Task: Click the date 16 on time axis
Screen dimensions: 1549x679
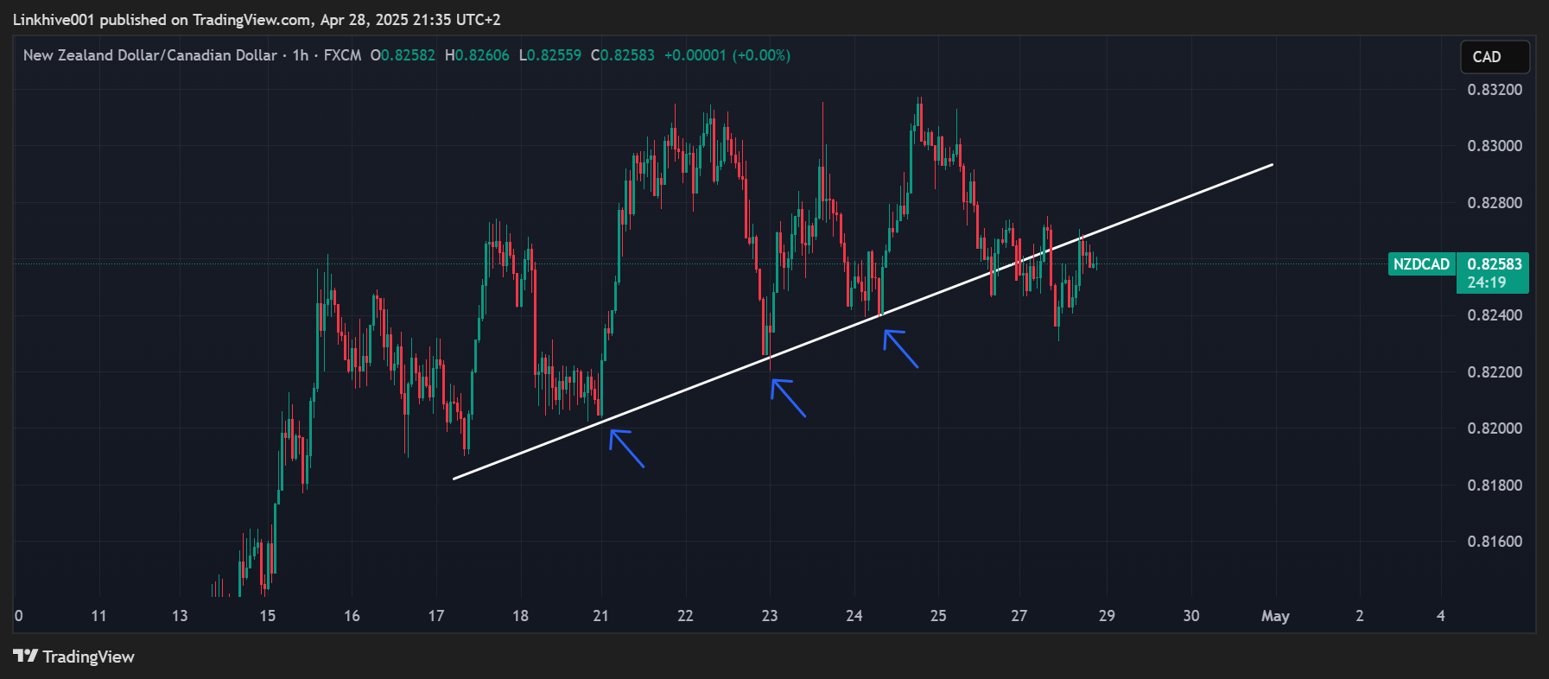Action: coord(352,616)
